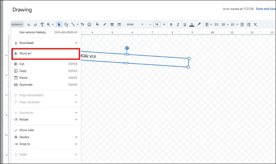Image resolution: width=276 pixels, height=164 pixels.
Task: Open the Border weight options
Action: (x=112, y=24)
